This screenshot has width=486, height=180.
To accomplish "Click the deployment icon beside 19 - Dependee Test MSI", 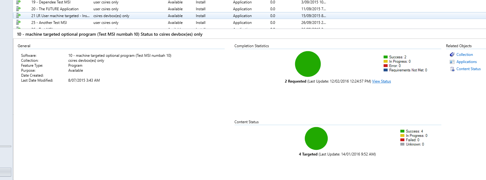I will coord(18,2).
